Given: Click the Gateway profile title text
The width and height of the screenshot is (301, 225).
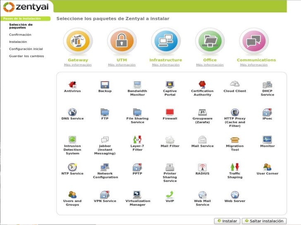Looking at the screenshot, I should [x=78, y=60].
